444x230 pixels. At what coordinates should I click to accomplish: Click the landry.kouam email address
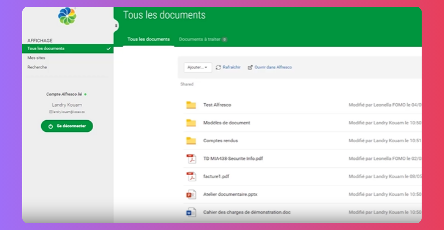pos(69,112)
